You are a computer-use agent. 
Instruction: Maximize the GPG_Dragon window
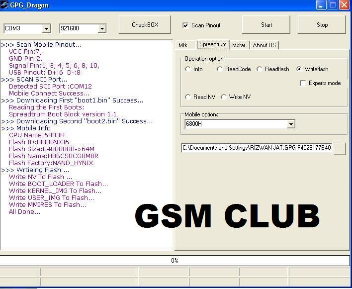333,5
